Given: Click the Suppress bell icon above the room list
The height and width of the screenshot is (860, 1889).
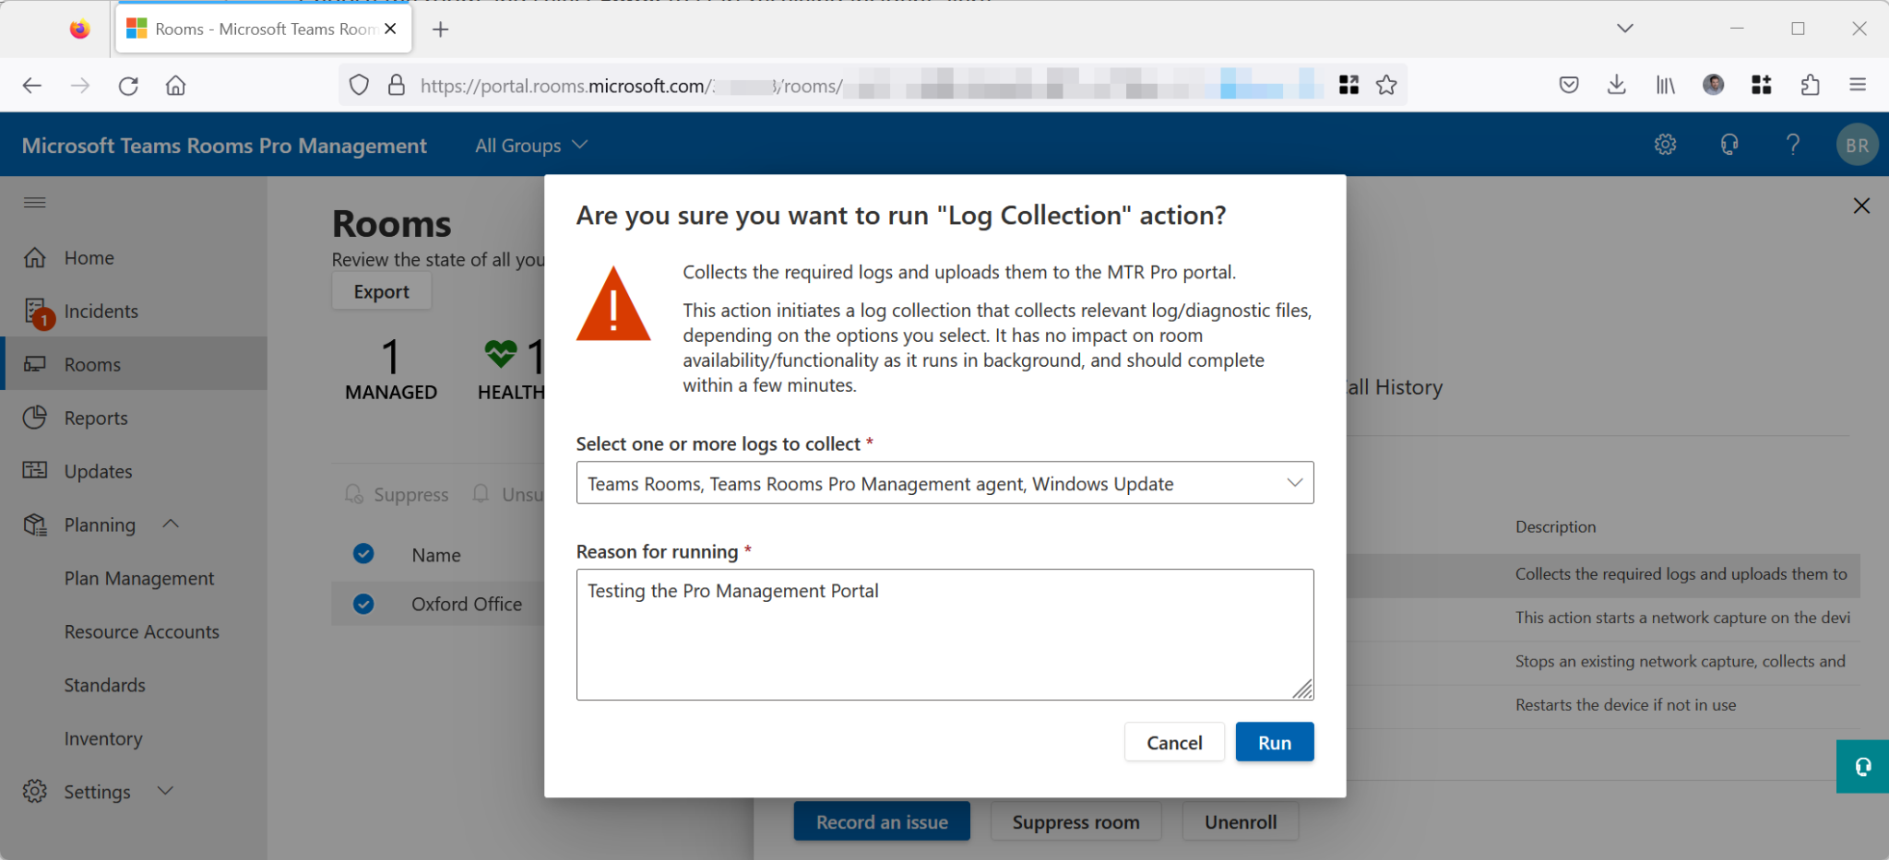Looking at the screenshot, I should point(353,494).
